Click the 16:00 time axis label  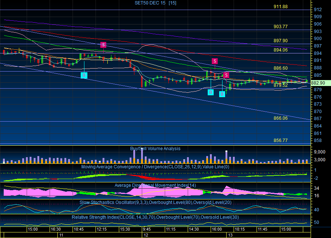(217, 229)
